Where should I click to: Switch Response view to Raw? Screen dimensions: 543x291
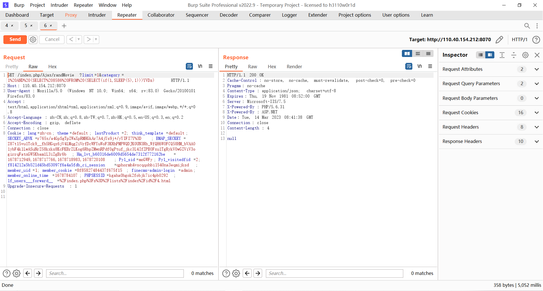[252, 67]
